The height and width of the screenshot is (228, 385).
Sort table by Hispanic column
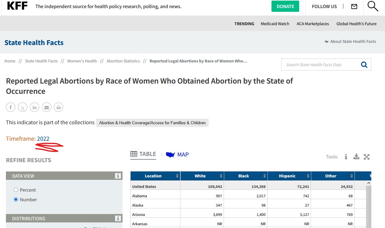point(289,176)
